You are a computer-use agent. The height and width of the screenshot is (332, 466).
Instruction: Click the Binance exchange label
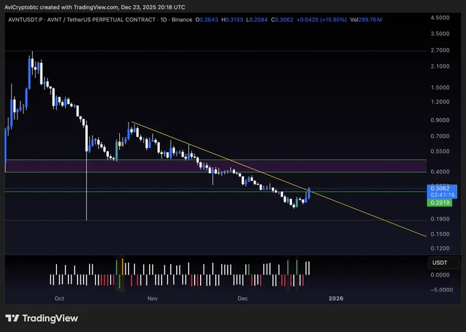pyautogui.click(x=182, y=20)
